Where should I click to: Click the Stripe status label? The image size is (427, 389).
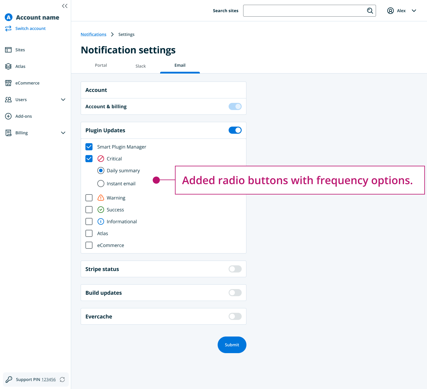click(x=102, y=269)
